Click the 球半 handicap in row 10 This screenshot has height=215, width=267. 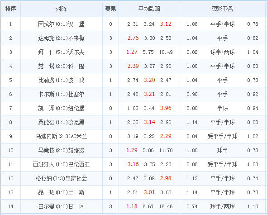(222, 150)
